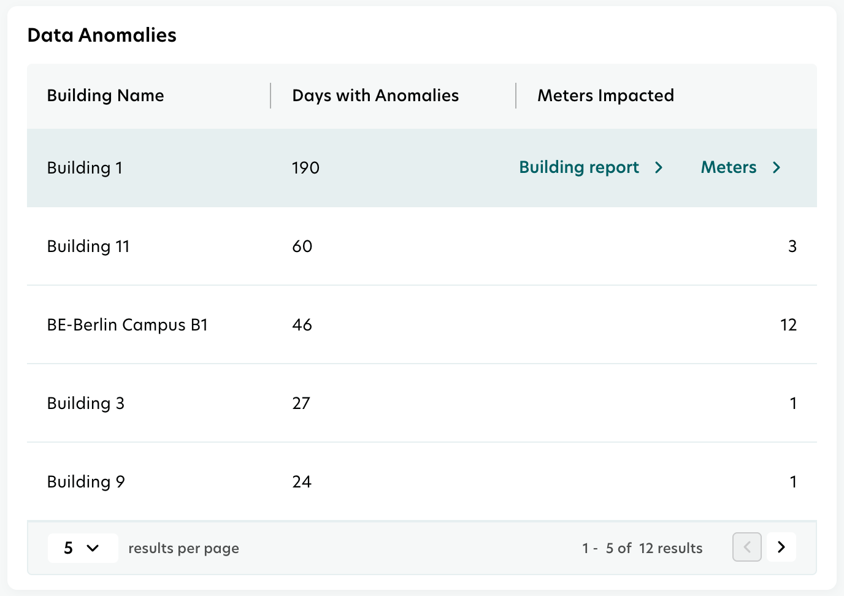Click the Data Anomalies heading

coord(102,36)
